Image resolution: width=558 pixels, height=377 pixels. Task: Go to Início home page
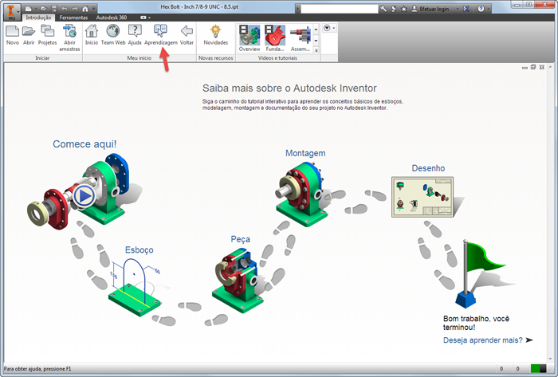(x=92, y=35)
